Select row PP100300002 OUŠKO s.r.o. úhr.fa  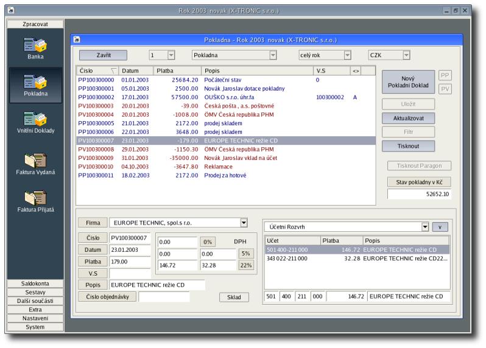tap(225, 97)
